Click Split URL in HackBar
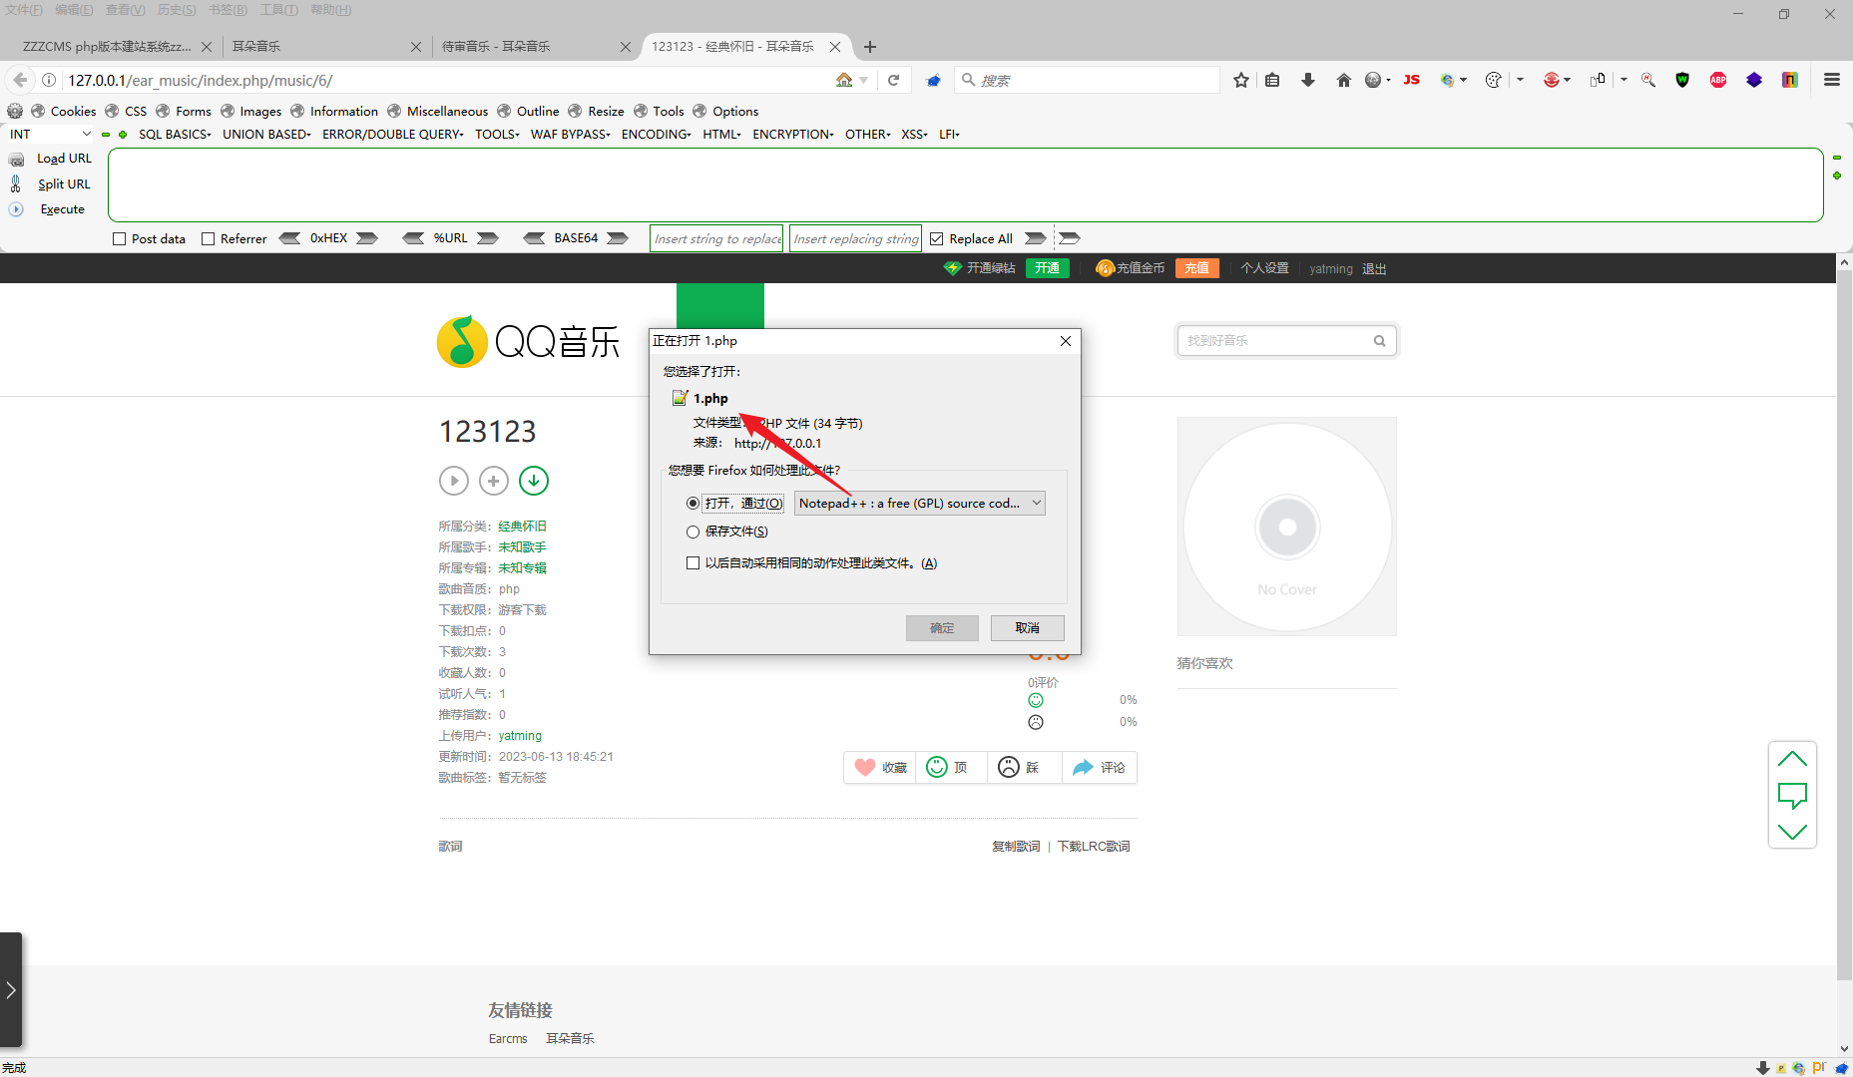Image resolution: width=1853 pixels, height=1077 pixels. (x=64, y=184)
